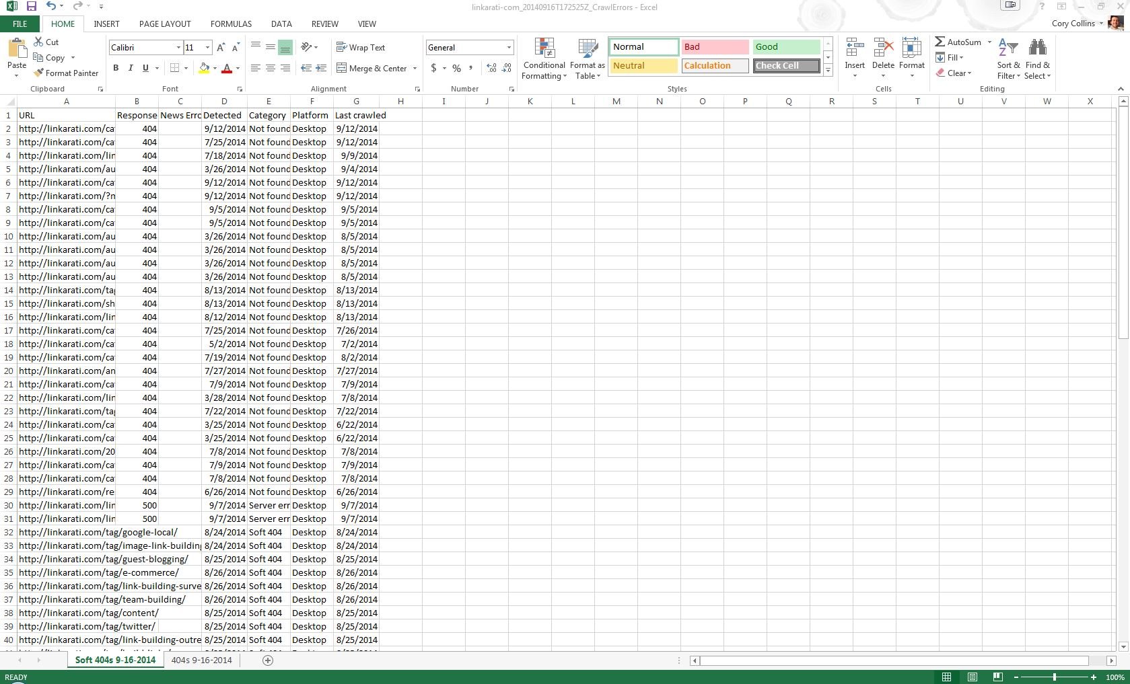
Task: Open Format as Table gallery
Action: pyautogui.click(x=588, y=59)
